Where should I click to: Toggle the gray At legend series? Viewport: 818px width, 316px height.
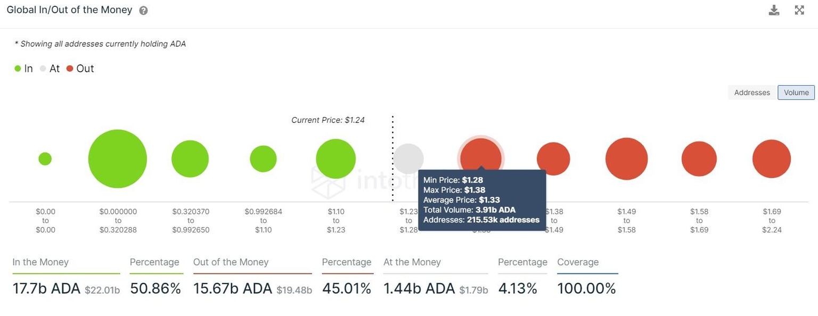pyautogui.click(x=50, y=69)
